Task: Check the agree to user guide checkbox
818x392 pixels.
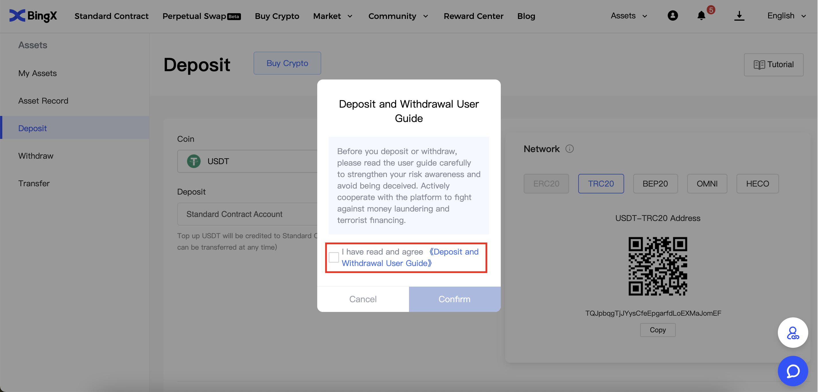Action: coord(334,257)
